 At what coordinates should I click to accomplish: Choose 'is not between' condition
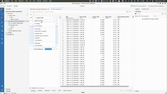pyautogui.click(x=38, y=46)
